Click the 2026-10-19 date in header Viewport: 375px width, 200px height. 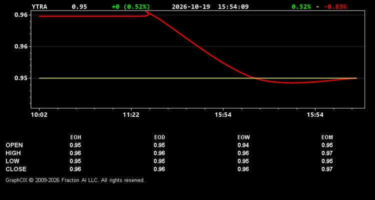click(191, 6)
